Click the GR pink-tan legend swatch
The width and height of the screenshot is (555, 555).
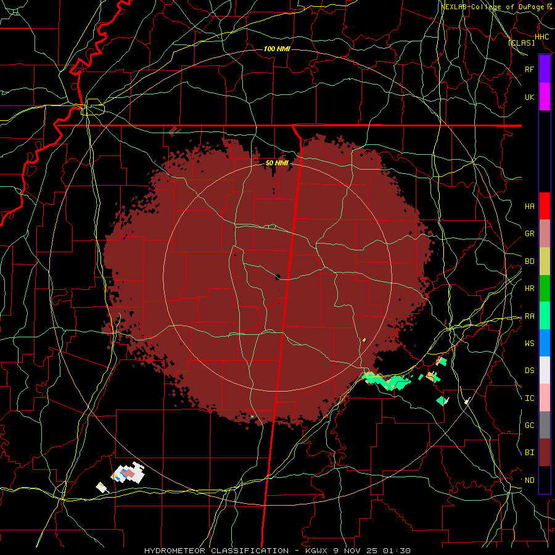click(x=545, y=234)
